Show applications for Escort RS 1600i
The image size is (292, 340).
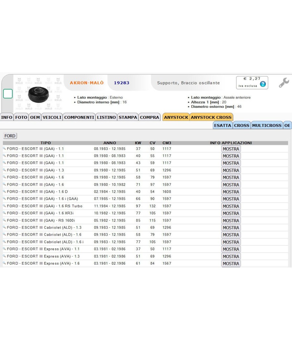pyautogui.click(x=231, y=221)
